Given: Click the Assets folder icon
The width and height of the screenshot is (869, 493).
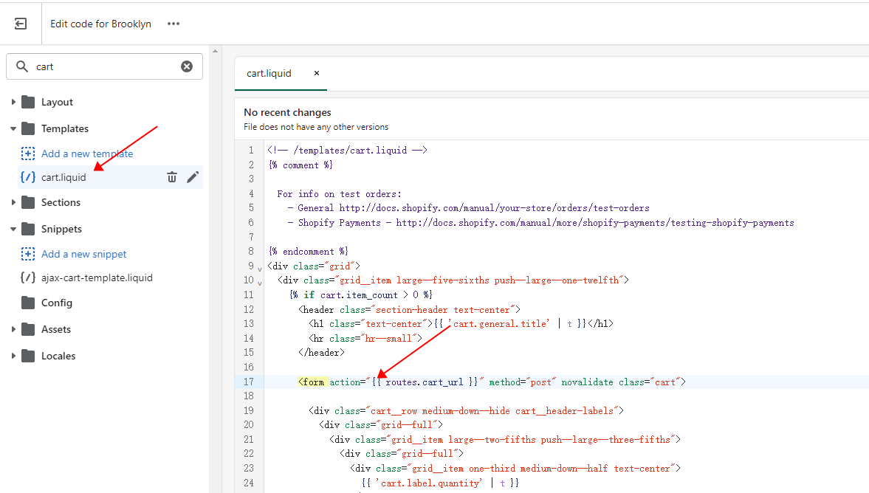Looking at the screenshot, I should tap(29, 329).
